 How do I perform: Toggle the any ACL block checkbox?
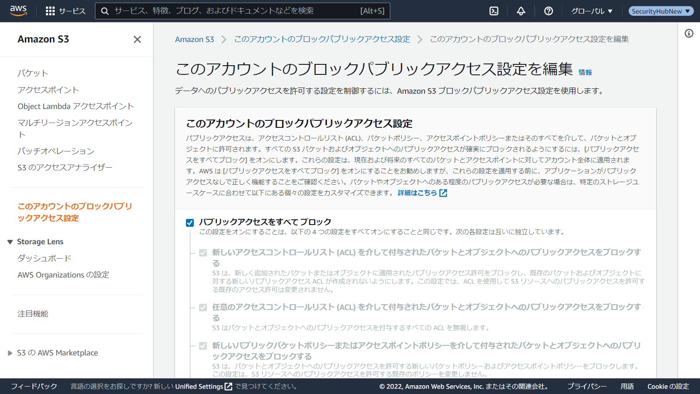[203, 307]
